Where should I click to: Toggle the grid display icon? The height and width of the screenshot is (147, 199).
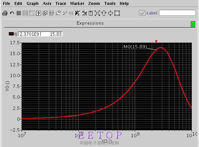[19, 13]
